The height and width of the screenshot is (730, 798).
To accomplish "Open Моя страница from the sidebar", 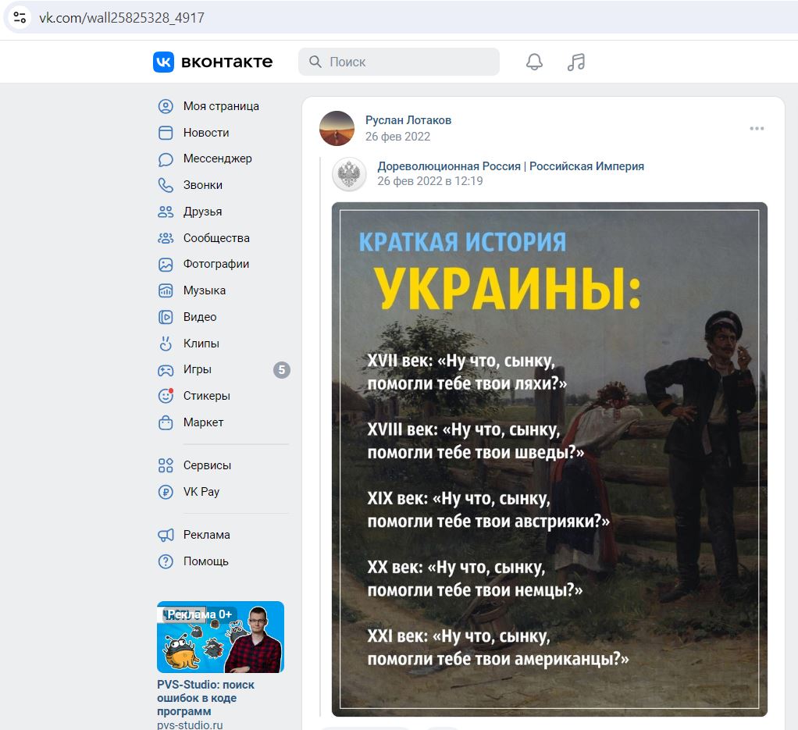I will [x=221, y=106].
